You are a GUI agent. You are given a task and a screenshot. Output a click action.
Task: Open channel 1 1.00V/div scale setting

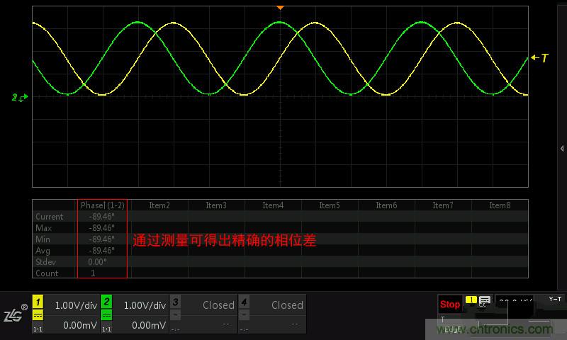[75, 305]
